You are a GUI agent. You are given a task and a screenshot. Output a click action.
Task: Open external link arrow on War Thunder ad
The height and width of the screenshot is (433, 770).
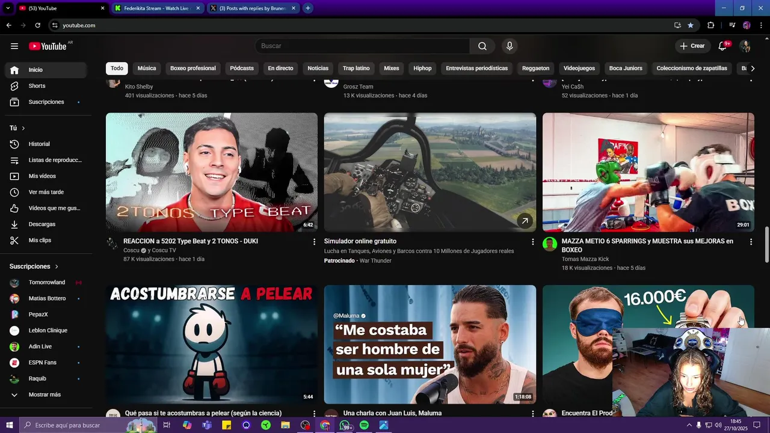(525, 221)
